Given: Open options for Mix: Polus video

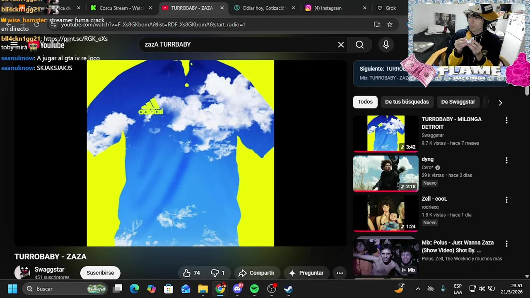Looking at the screenshot, I should pyautogui.click(x=506, y=244).
